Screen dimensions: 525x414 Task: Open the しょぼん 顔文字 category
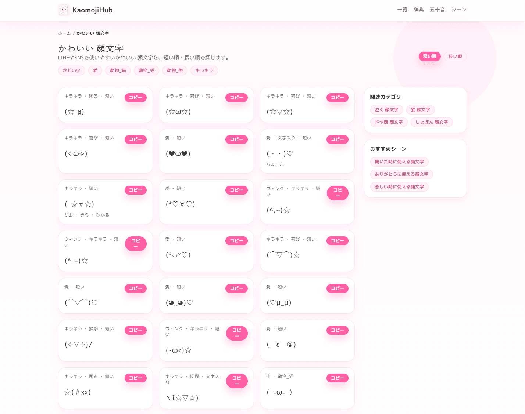click(432, 122)
